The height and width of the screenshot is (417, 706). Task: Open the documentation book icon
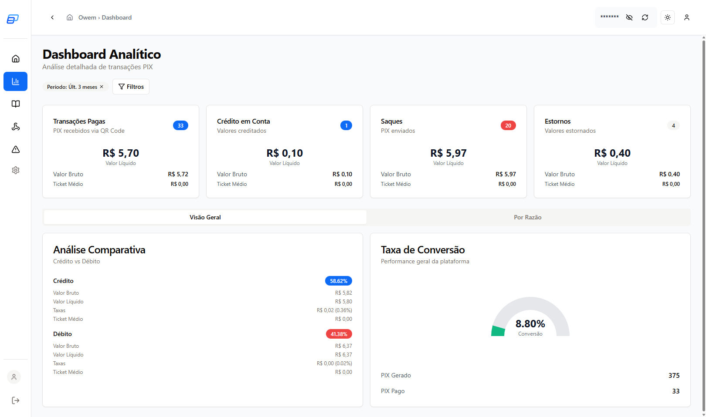click(x=15, y=104)
